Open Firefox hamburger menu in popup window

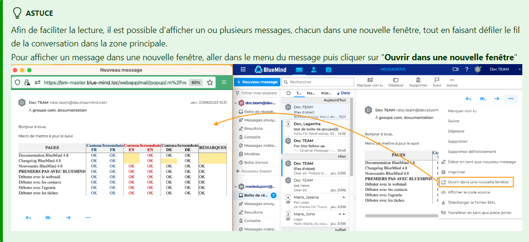click(x=224, y=82)
